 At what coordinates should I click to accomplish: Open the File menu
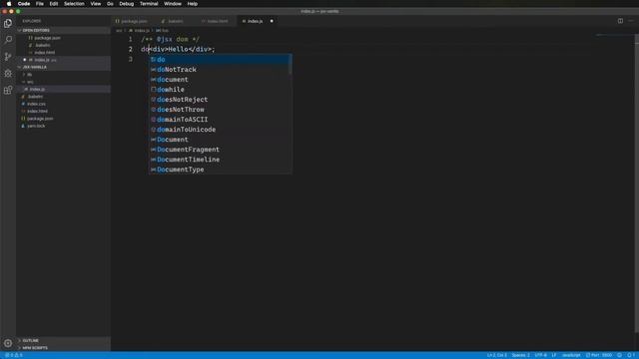(x=40, y=4)
